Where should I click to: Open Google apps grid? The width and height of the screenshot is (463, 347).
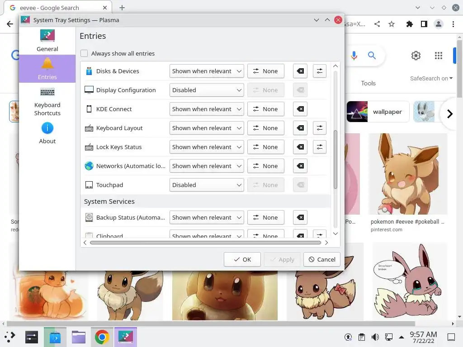(439, 55)
